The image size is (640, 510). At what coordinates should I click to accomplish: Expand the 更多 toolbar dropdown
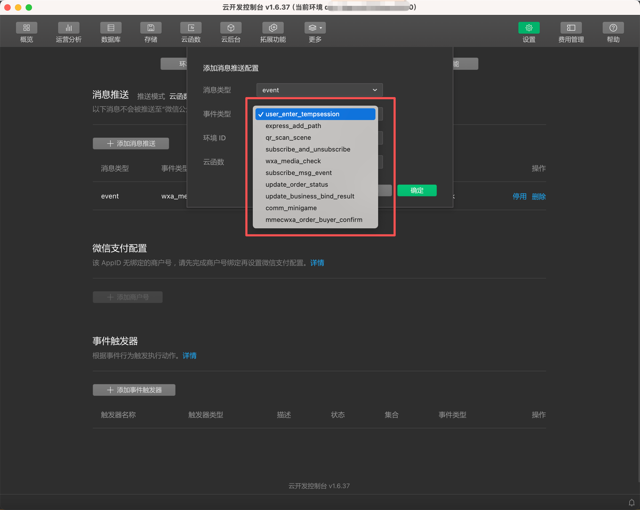315,28
